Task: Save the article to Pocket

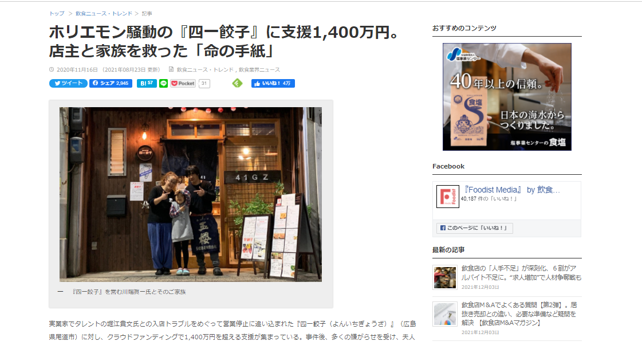Action: [183, 83]
